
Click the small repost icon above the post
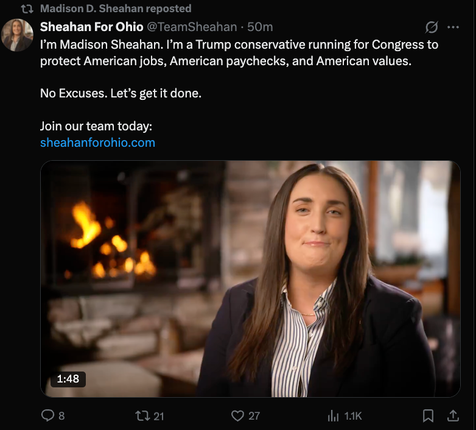click(x=27, y=9)
